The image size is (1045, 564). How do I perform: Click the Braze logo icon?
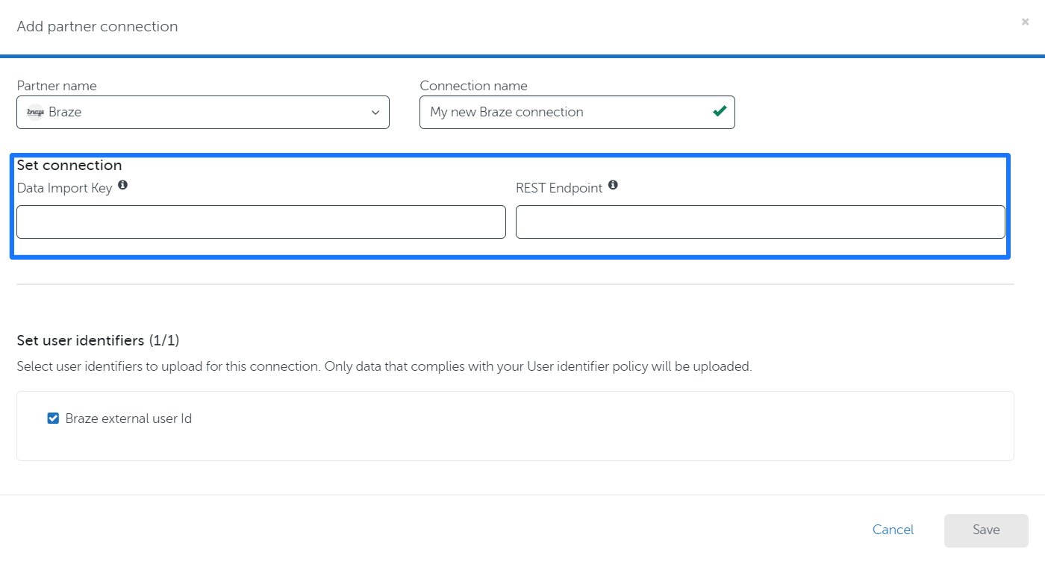[x=35, y=112]
